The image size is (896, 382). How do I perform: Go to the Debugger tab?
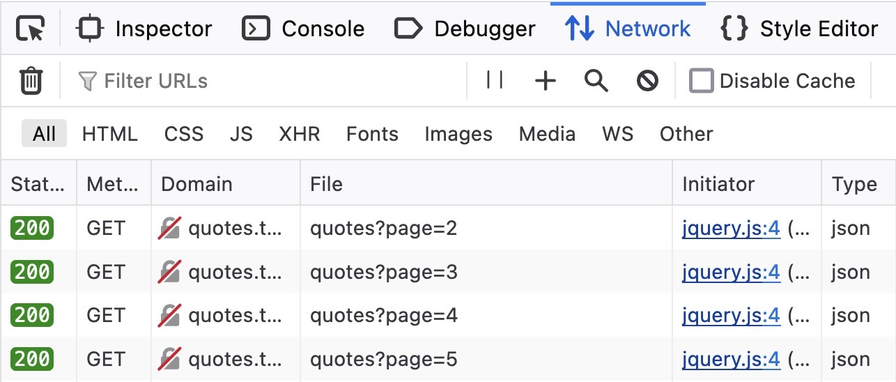click(x=465, y=29)
